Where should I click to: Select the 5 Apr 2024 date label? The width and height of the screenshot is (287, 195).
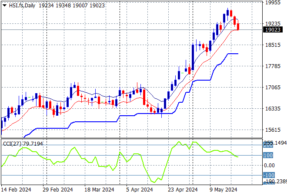(x=140, y=190)
